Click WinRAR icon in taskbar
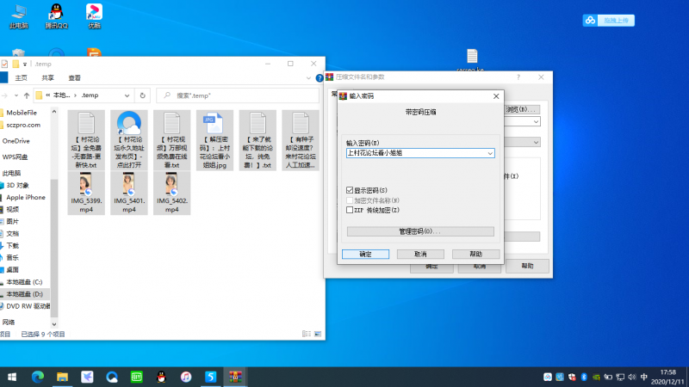 coord(234,377)
